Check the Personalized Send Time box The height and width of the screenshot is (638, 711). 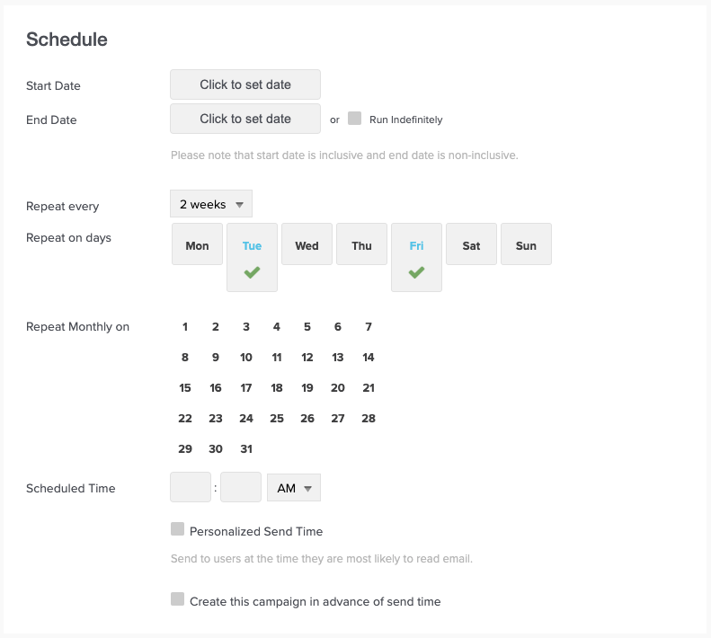pos(177,530)
